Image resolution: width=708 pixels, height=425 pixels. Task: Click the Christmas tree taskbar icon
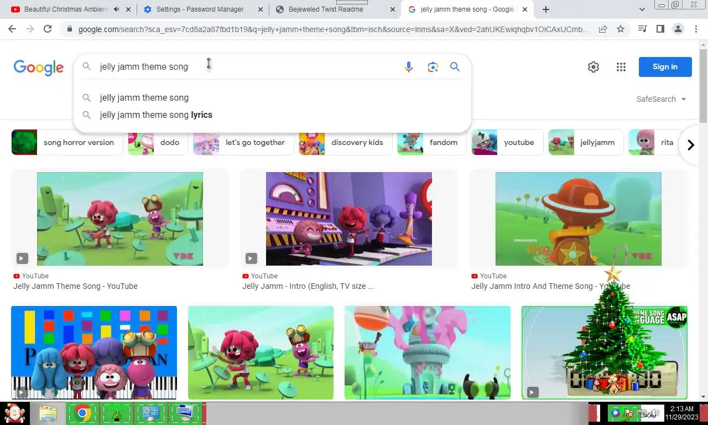tap(117, 413)
